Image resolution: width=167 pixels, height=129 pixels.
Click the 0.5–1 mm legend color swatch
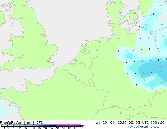tap(11, 126)
